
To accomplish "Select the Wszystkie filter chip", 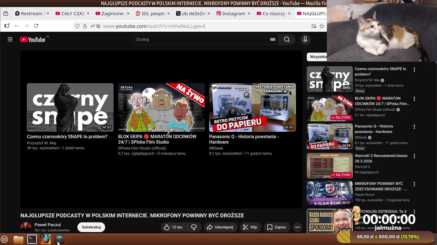I will (317, 57).
